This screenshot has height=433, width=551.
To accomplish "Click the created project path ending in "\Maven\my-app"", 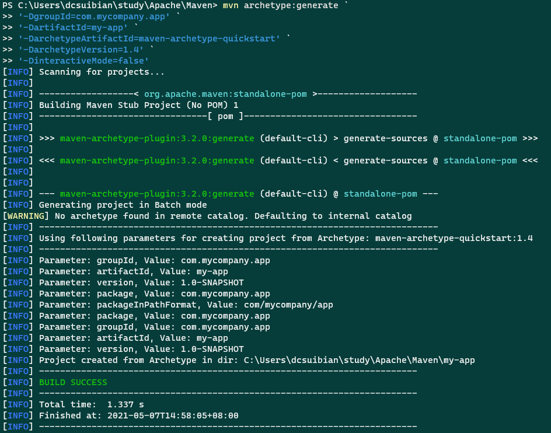I will pos(359,360).
